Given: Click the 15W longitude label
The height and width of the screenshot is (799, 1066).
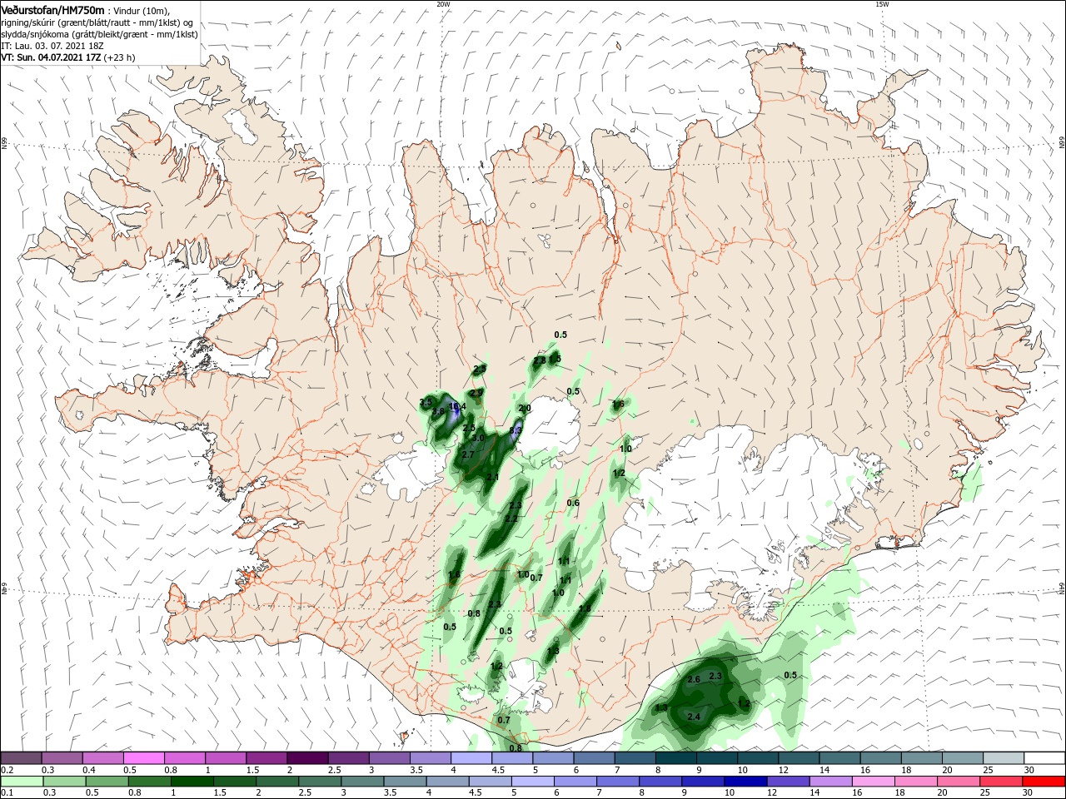Looking at the screenshot, I should tap(882, 4).
